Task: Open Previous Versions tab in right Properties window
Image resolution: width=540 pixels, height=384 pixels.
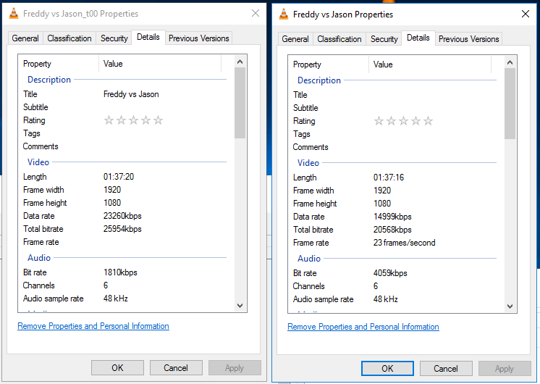Action: pos(469,39)
